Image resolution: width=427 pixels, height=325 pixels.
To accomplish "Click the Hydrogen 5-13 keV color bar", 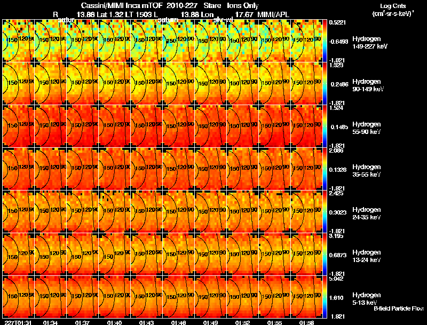I will pos(325,297).
